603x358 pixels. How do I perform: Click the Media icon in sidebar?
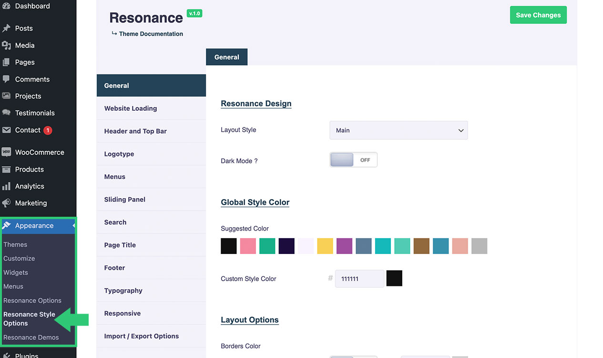[6, 45]
